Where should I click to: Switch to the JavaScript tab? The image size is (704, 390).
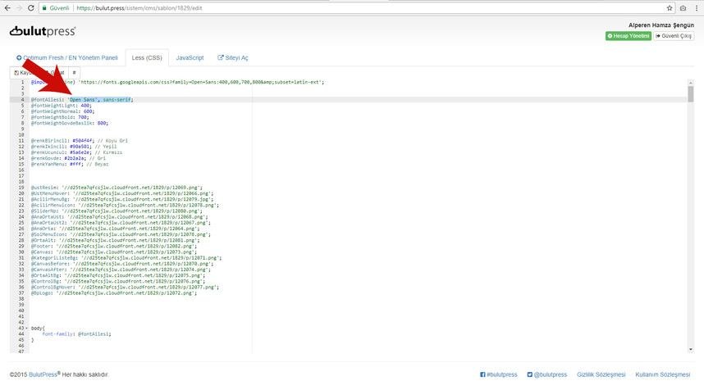pyautogui.click(x=190, y=57)
